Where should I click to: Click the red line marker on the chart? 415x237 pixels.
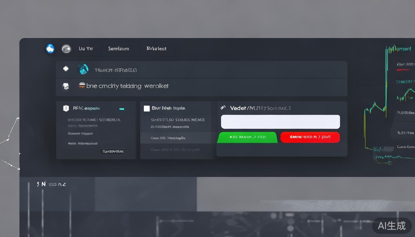click(x=403, y=70)
